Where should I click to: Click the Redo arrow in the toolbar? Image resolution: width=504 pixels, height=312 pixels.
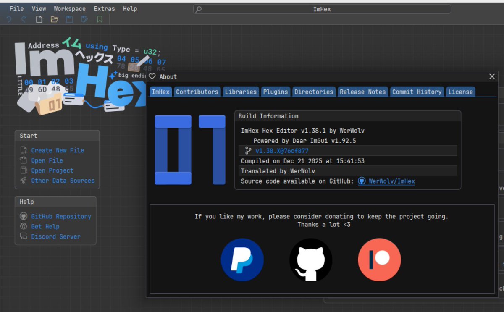tap(24, 19)
